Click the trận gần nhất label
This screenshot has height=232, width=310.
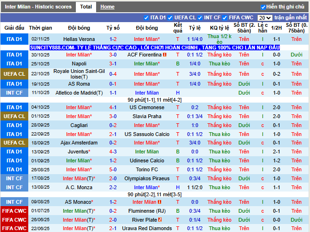click(290, 18)
